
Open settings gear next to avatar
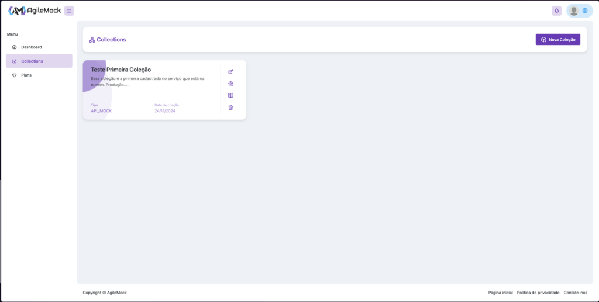coord(585,11)
